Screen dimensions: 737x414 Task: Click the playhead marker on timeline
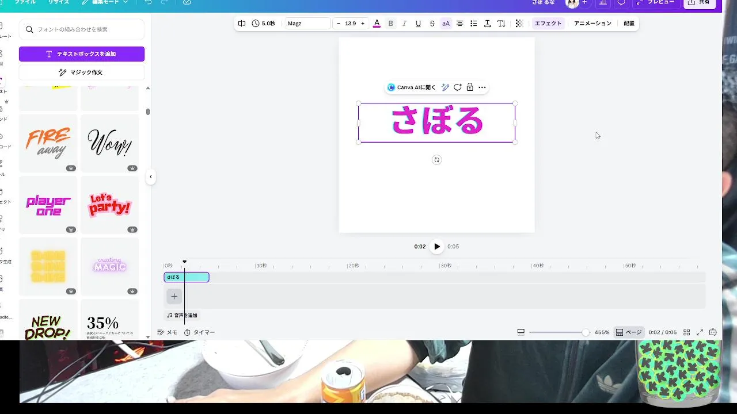(184, 262)
